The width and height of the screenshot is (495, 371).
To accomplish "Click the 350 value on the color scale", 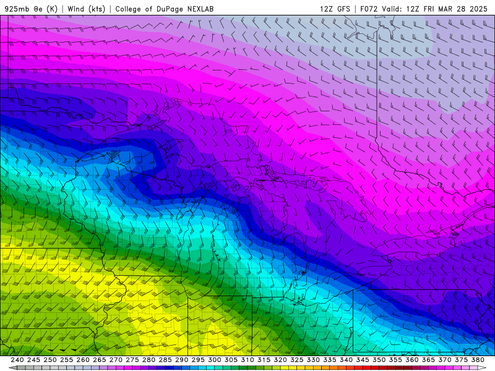I will coord(379,360).
